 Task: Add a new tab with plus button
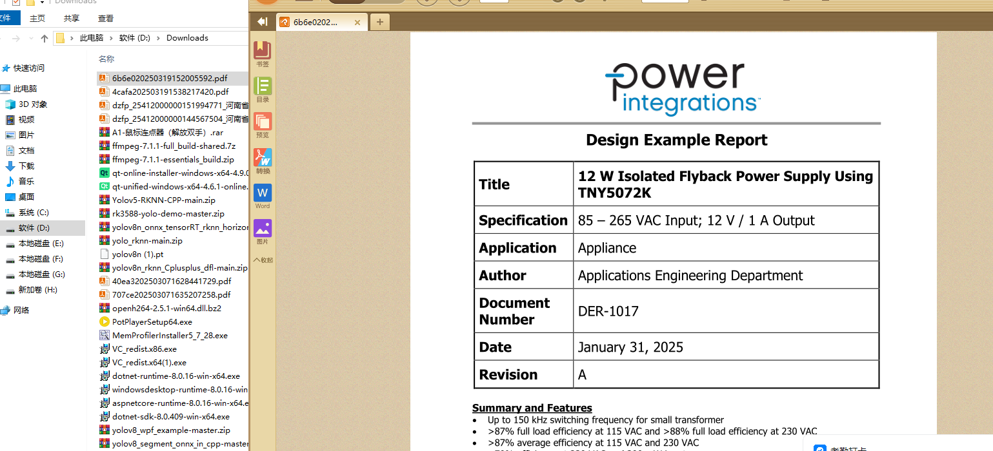coord(379,22)
